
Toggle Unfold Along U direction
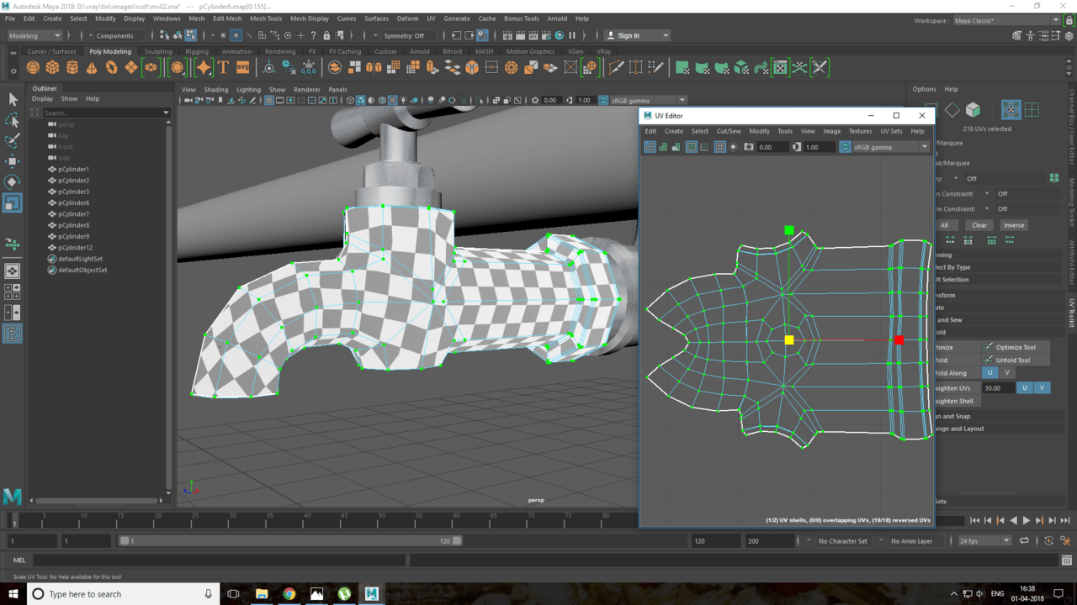tap(989, 373)
